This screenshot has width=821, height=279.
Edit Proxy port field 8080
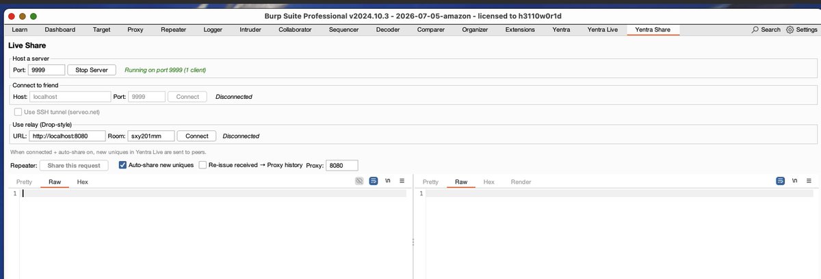point(341,165)
